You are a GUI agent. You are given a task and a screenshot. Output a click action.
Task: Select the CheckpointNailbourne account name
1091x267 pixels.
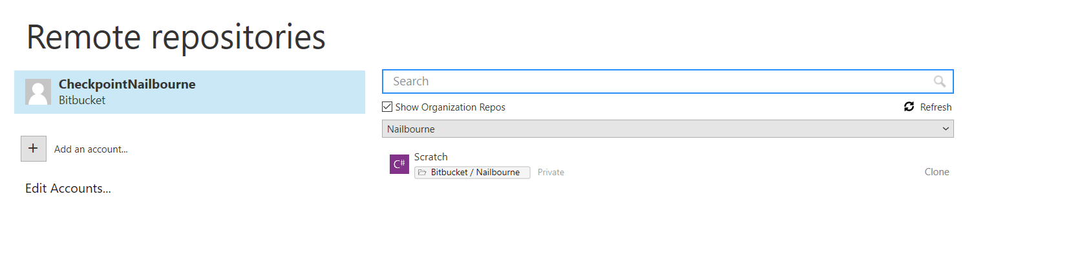(127, 84)
